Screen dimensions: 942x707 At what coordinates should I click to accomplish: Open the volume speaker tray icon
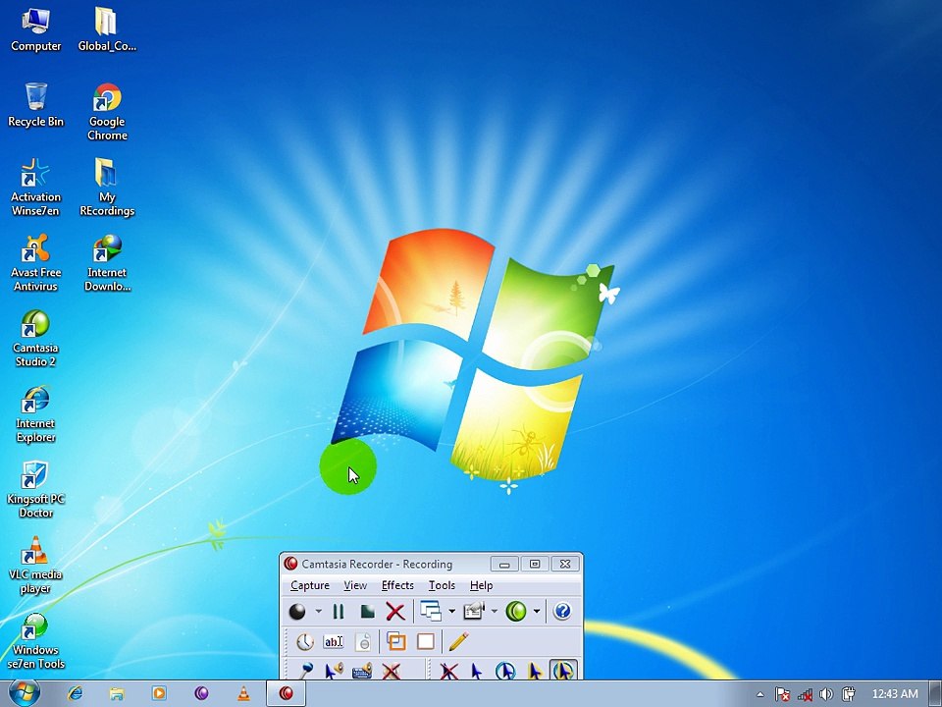(826, 694)
